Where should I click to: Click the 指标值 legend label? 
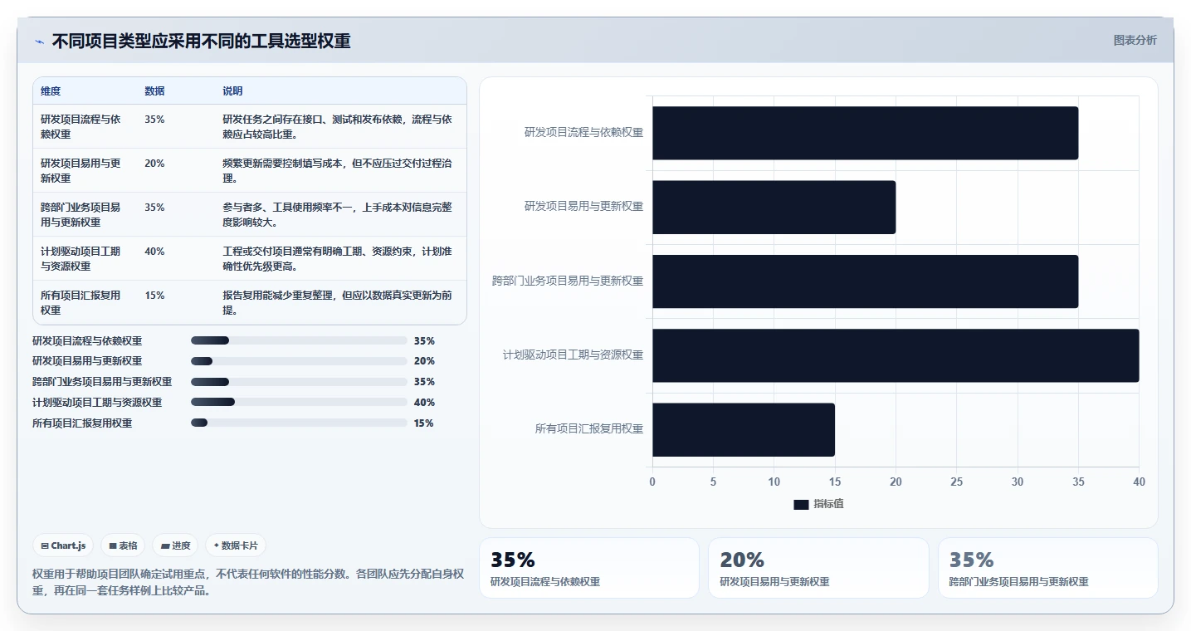(828, 504)
